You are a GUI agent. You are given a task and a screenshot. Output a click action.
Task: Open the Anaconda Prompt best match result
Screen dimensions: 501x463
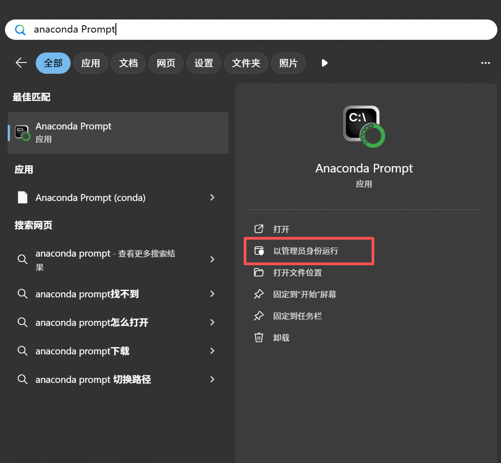(x=118, y=133)
